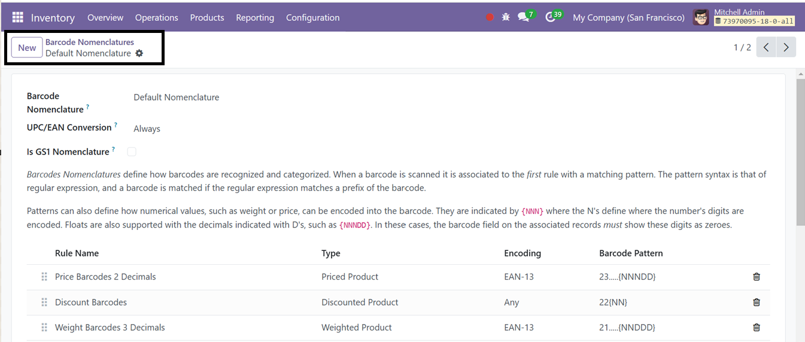Open the Overview menu
The width and height of the screenshot is (805, 342).
[105, 17]
